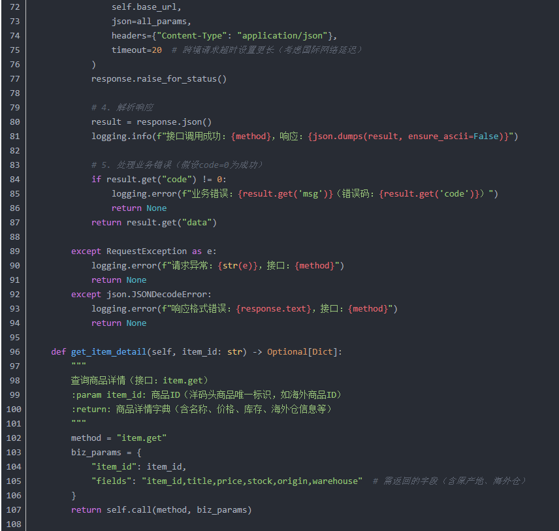Viewport: 559px width, 531px height.
Task: Select line number 72 in the gutter
Action: click(x=13, y=7)
